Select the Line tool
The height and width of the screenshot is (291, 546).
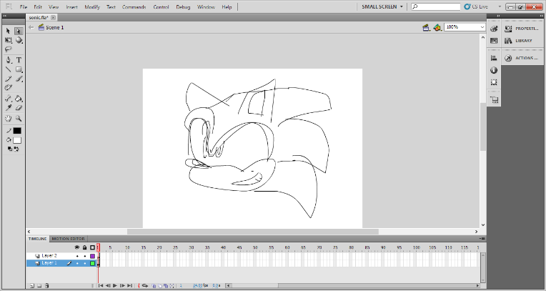tap(9, 69)
